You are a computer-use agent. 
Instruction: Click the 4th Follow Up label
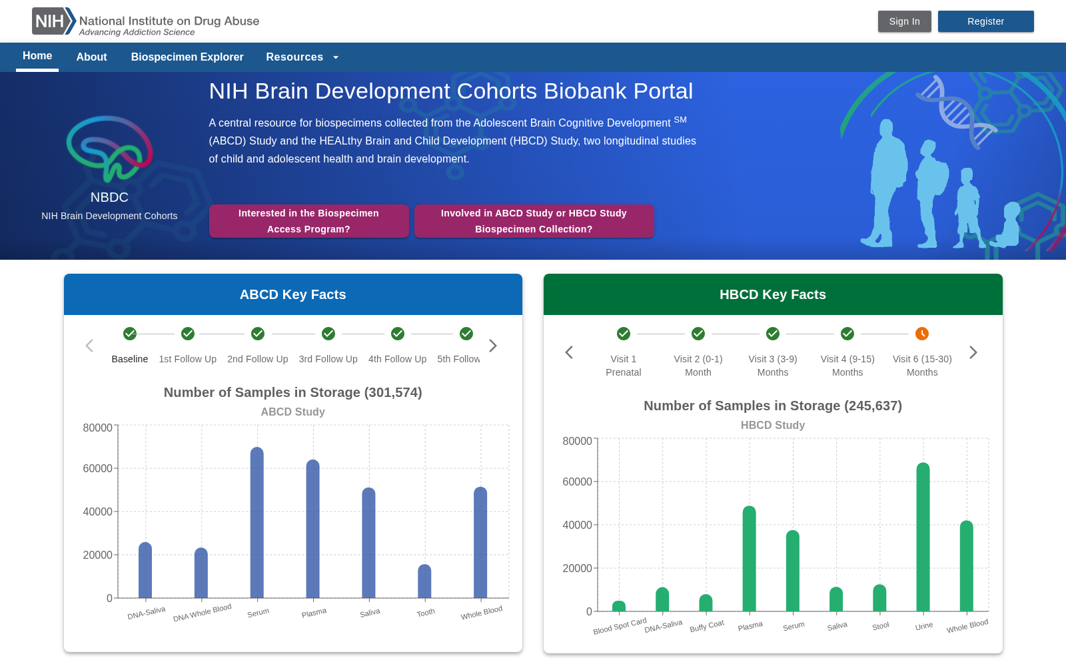[398, 359]
